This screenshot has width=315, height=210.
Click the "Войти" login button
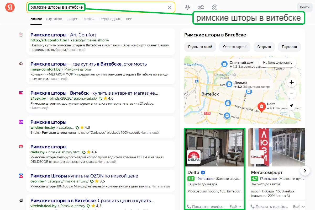[304, 7]
